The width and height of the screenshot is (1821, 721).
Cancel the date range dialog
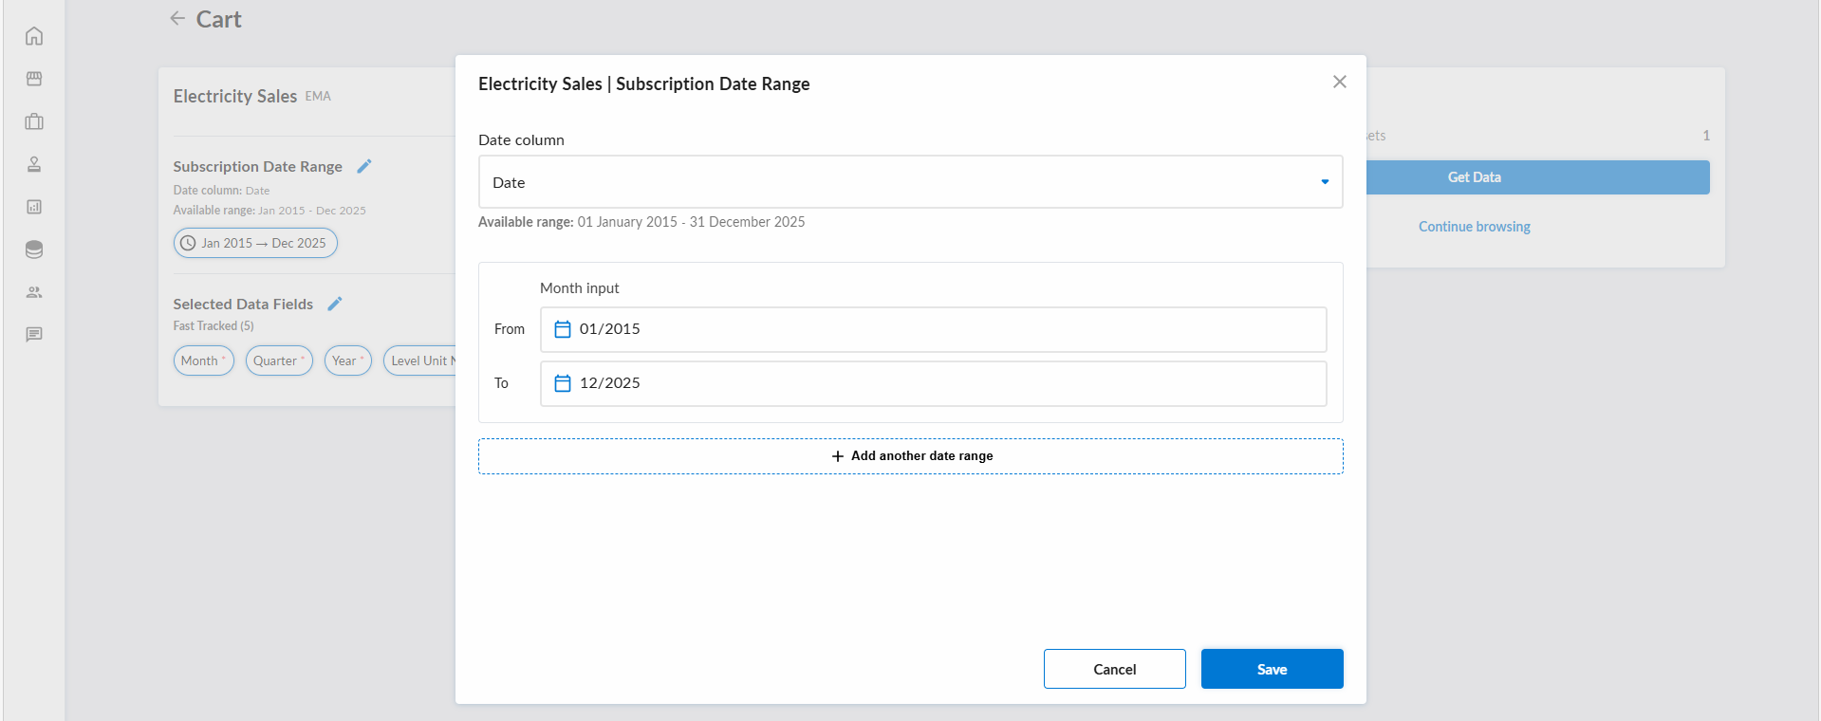1115,669
